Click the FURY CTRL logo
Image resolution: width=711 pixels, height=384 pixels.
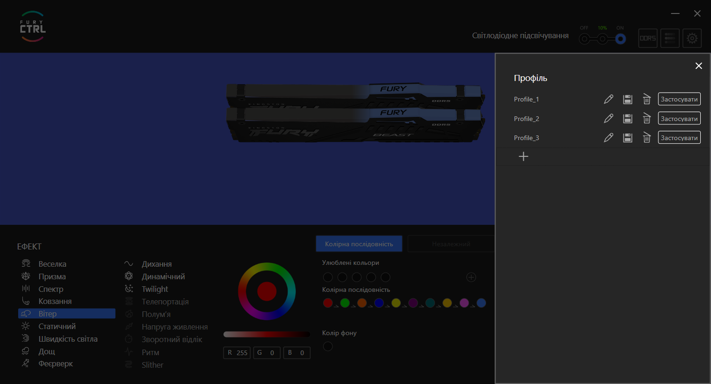33,27
